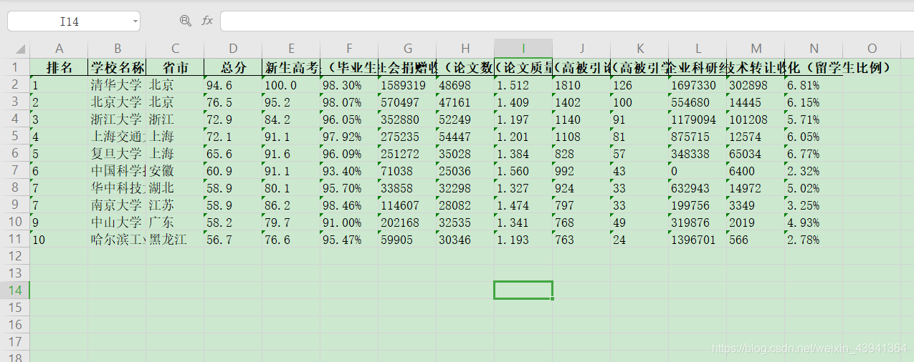Click cell with value 100.0
This screenshot has height=362, width=914.
tap(291, 84)
